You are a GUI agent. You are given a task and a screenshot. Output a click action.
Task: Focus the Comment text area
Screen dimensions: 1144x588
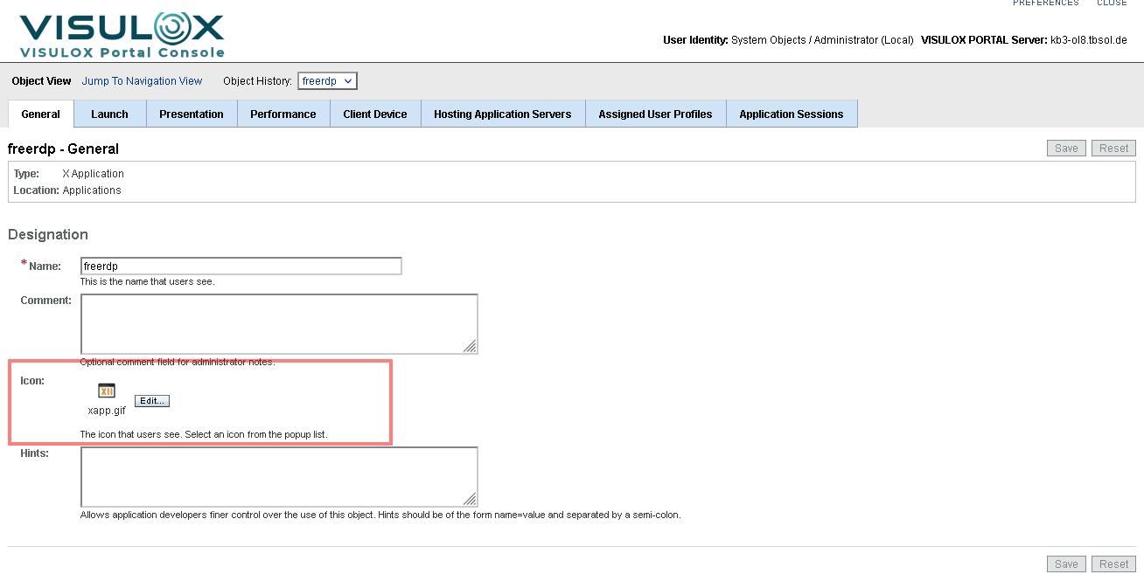(x=278, y=323)
